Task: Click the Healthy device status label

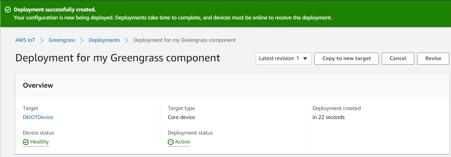Action: pos(40,142)
